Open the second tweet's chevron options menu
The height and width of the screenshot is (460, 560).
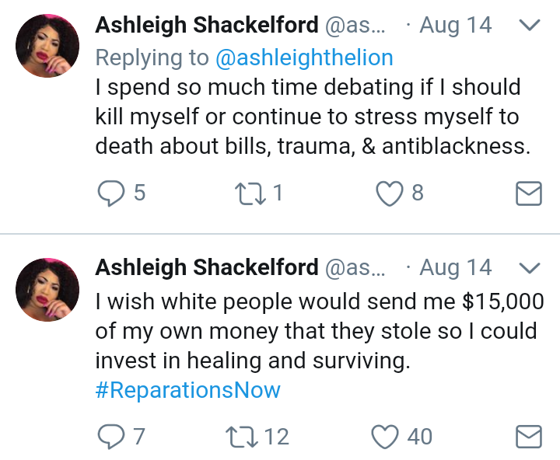click(530, 267)
